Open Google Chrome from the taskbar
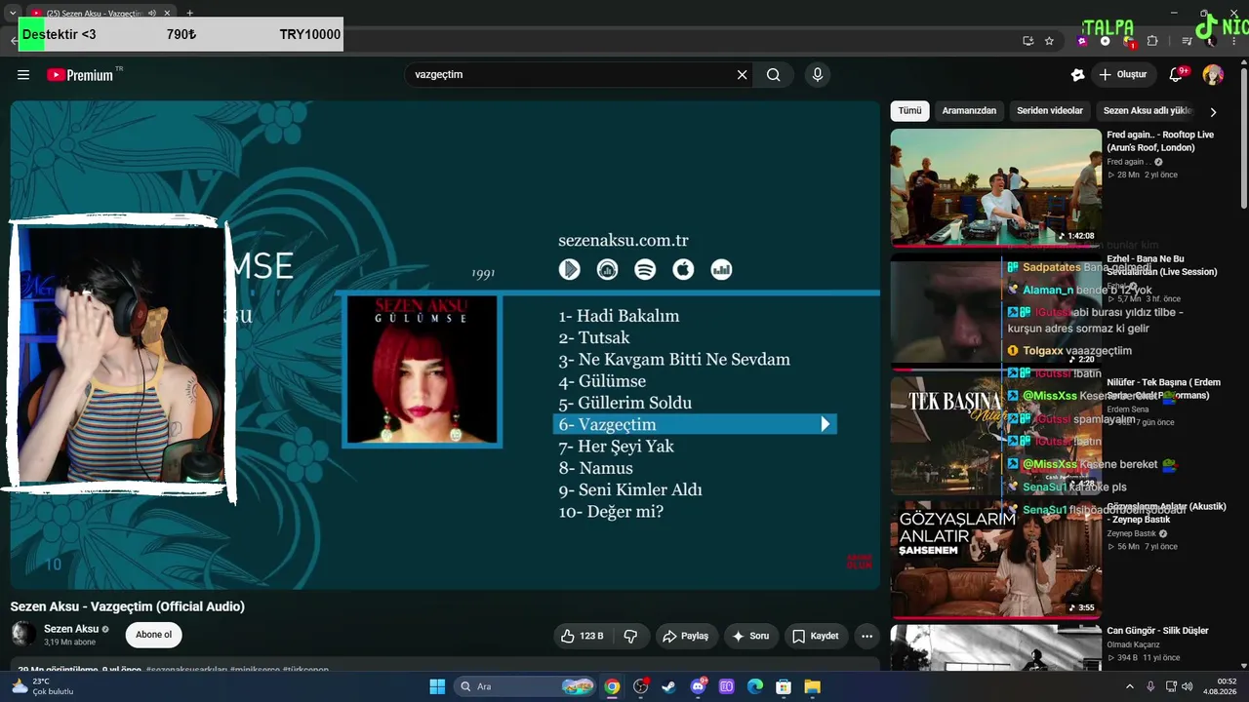The image size is (1249, 702). point(612,686)
